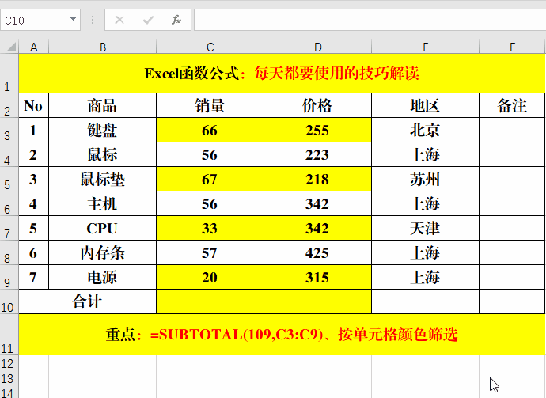
Task: Click the '备注' header cell
Action: click(x=512, y=105)
